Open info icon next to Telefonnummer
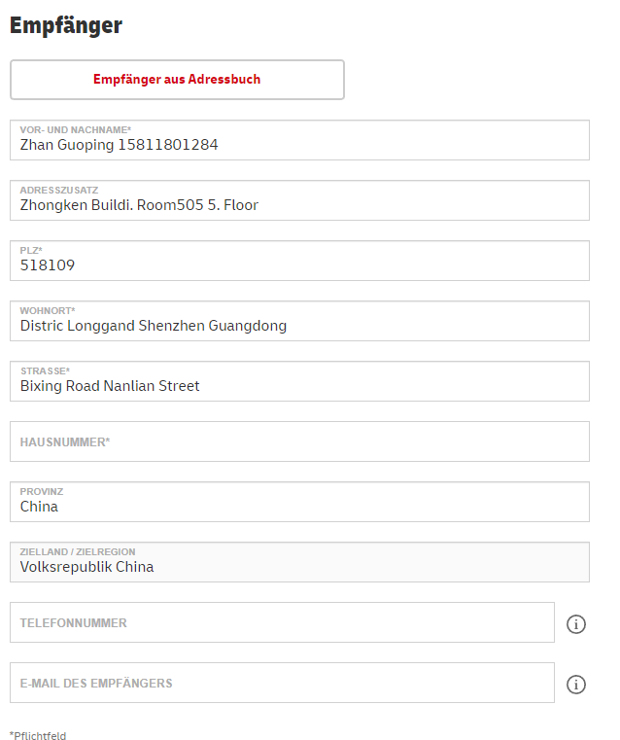 [576, 624]
